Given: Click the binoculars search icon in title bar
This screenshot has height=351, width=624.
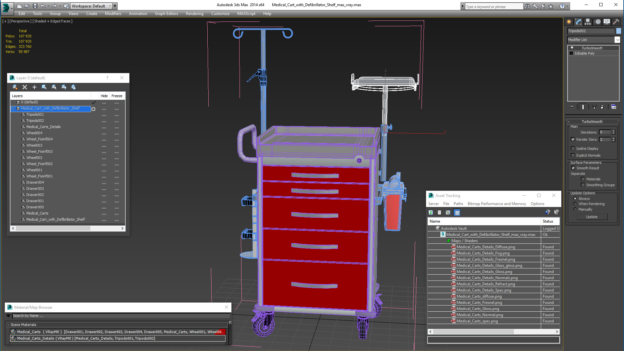Looking at the screenshot, I should 527,6.
